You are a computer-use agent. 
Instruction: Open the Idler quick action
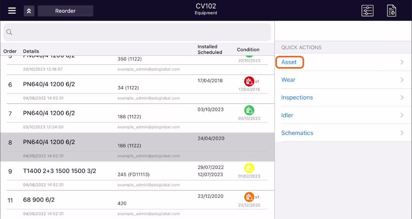pos(343,115)
